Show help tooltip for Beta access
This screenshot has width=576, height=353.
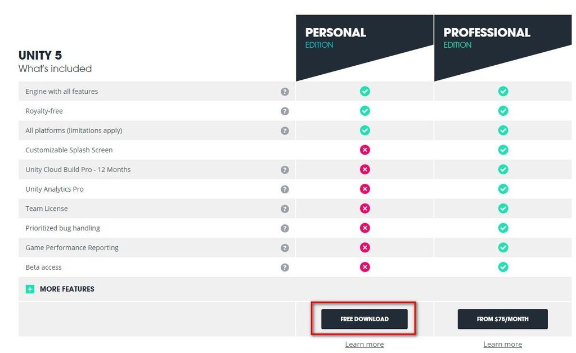pos(285,268)
